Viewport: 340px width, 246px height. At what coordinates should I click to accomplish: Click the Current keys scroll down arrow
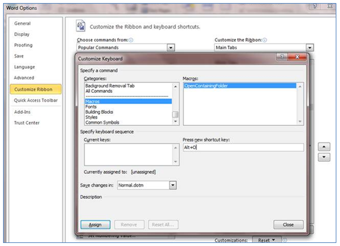[175, 161]
